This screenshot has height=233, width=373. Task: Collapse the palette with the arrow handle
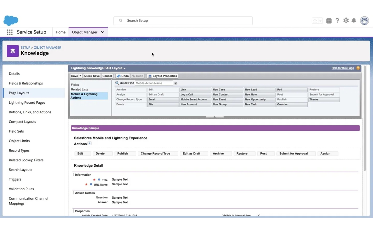(214, 117)
